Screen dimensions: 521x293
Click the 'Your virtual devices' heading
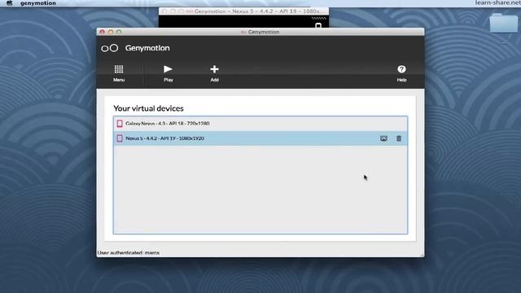[148, 108]
